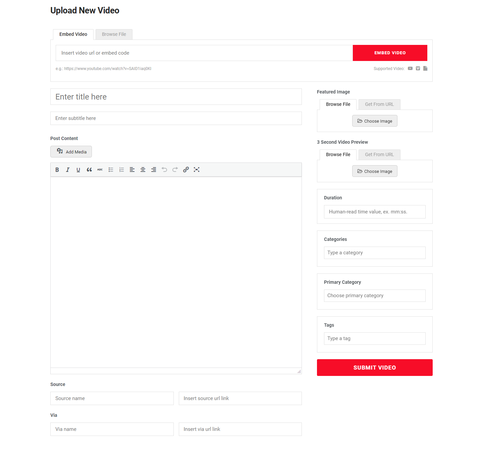The width and height of the screenshot is (483, 456).
Task: Open the Add Media dialog
Action: coord(71,152)
